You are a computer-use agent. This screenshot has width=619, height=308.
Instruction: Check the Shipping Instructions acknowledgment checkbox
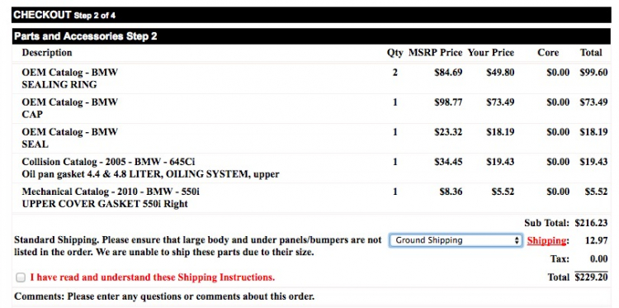(x=21, y=277)
